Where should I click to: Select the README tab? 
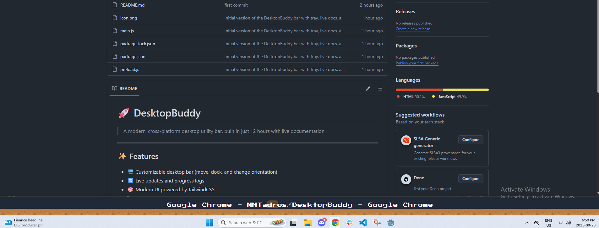[125, 89]
